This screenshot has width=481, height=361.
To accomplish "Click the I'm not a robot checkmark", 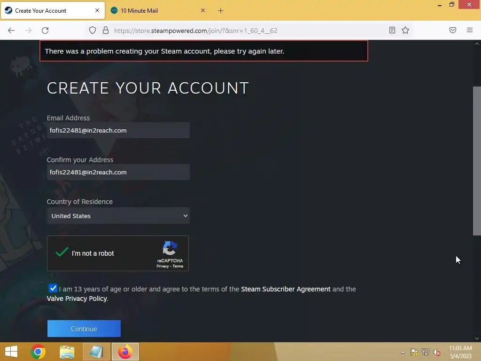I will click(x=62, y=252).
